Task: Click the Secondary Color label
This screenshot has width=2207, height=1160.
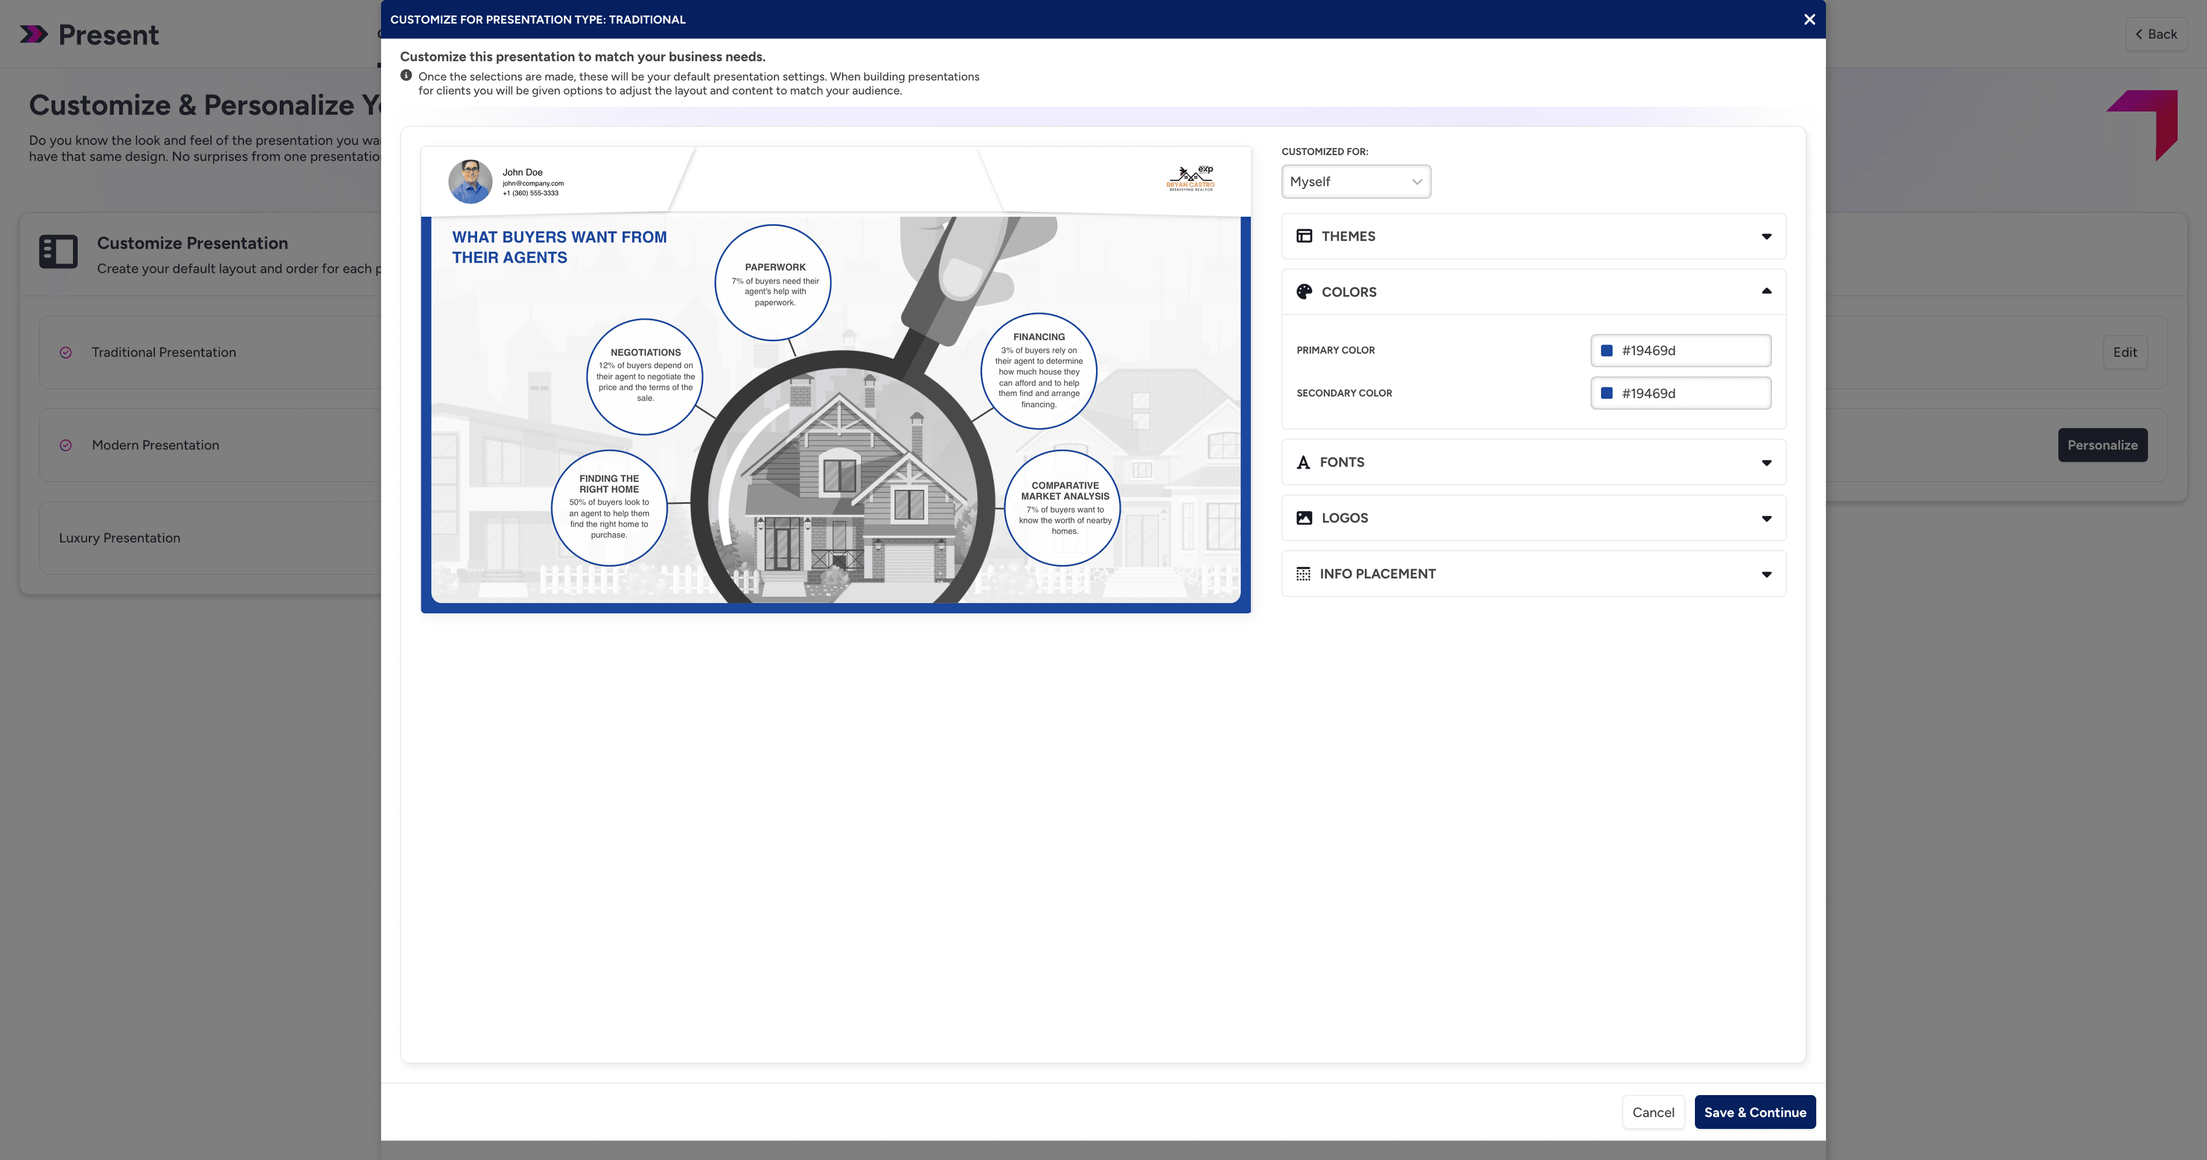Action: pyautogui.click(x=1343, y=393)
